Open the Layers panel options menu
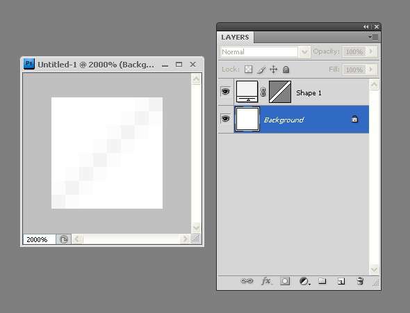 pos(373,37)
